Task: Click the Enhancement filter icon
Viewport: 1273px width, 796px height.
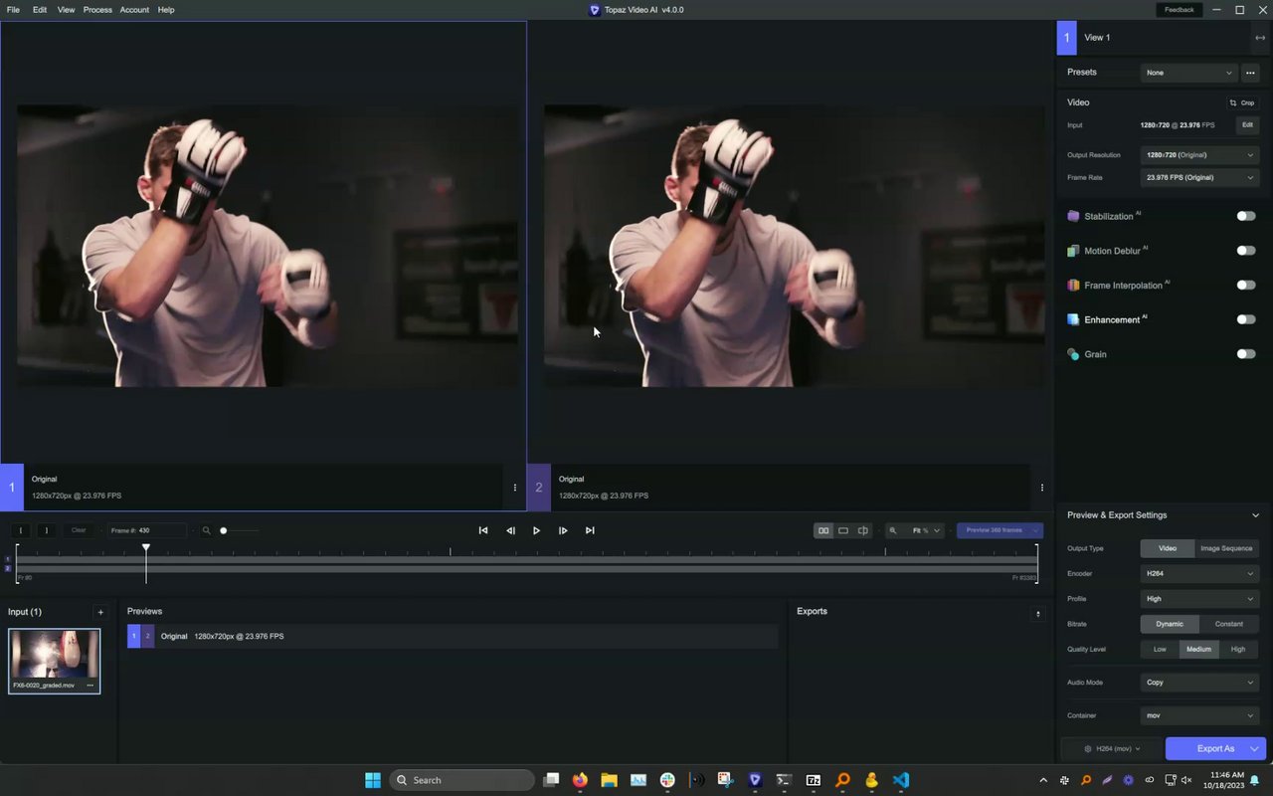Action: pos(1073,319)
